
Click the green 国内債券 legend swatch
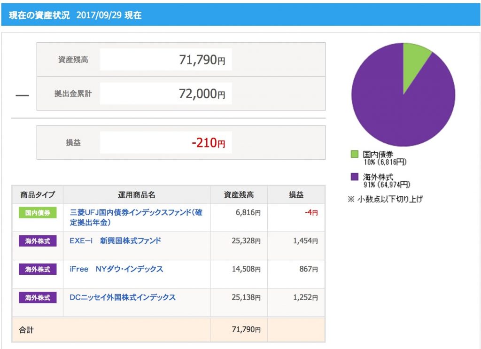(354, 154)
